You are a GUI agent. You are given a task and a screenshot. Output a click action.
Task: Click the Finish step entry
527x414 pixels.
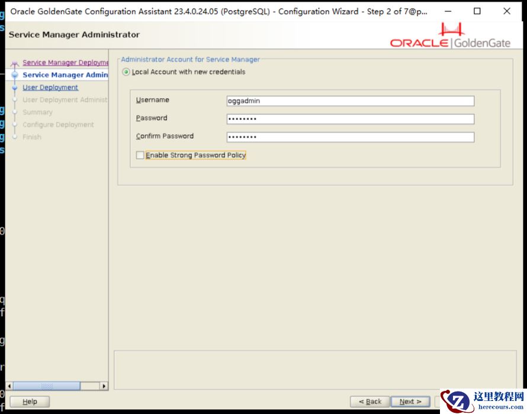click(x=32, y=137)
